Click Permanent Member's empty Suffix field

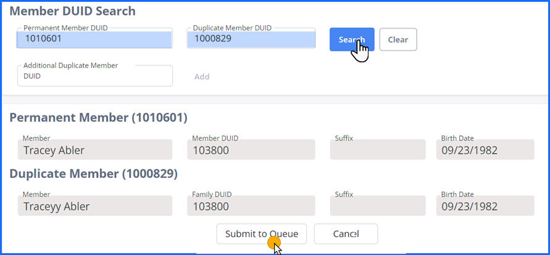click(x=378, y=150)
